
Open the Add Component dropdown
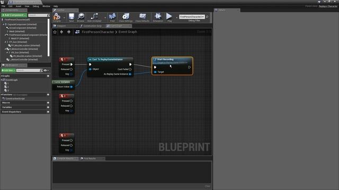(x=14, y=15)
